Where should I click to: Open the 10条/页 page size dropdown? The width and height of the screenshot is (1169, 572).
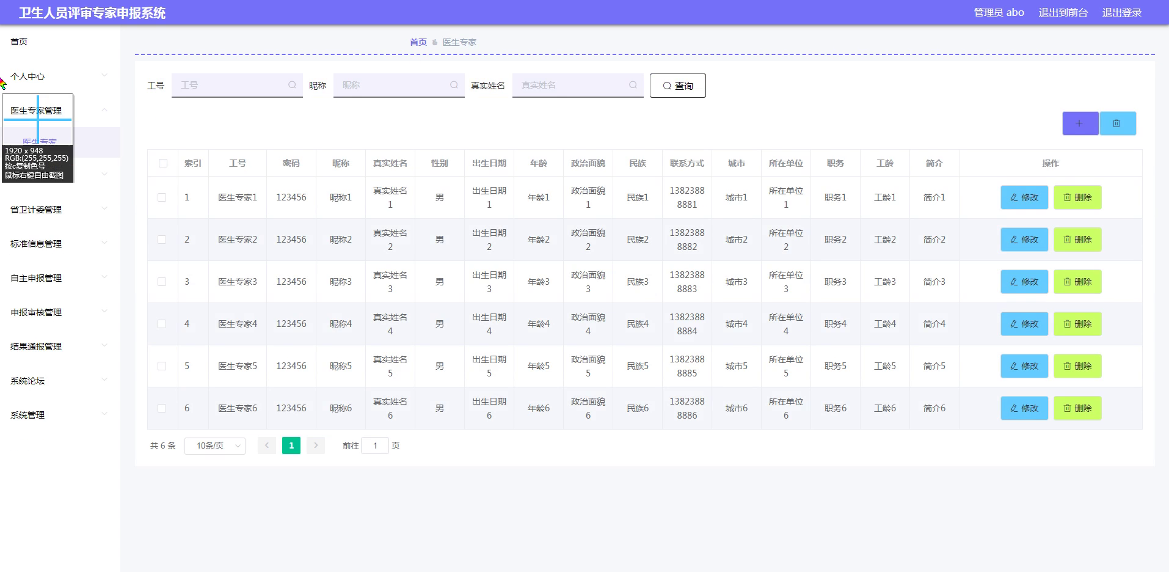tap(215, 446)
